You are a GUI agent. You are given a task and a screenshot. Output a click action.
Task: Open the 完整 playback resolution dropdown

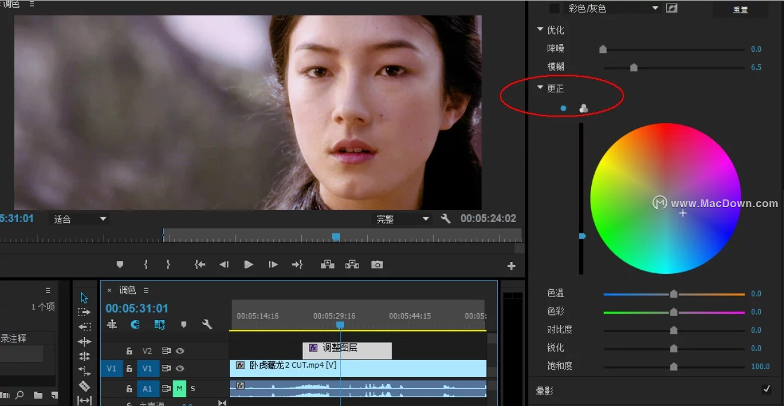[x=402, y=219]
